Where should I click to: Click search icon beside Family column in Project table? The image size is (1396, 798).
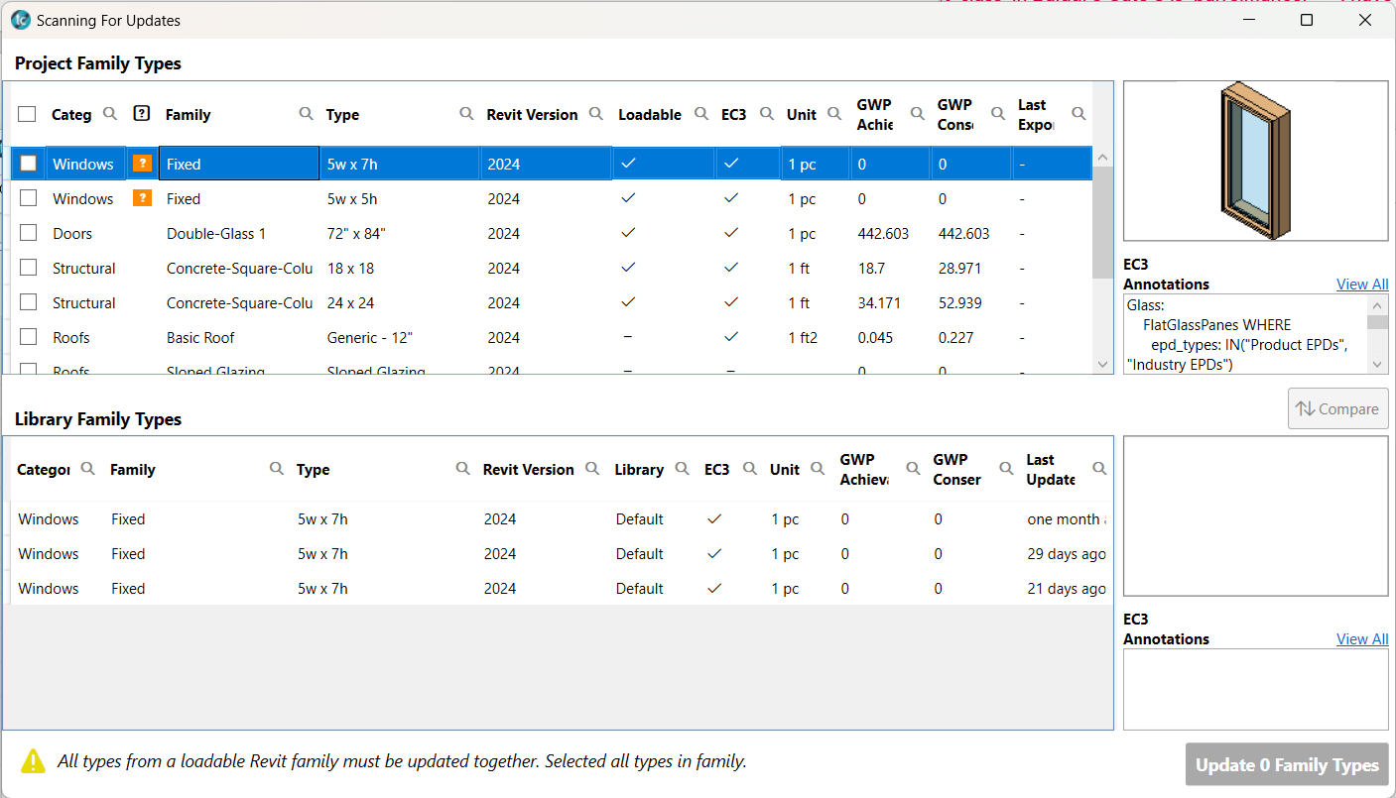pos(307,114)
